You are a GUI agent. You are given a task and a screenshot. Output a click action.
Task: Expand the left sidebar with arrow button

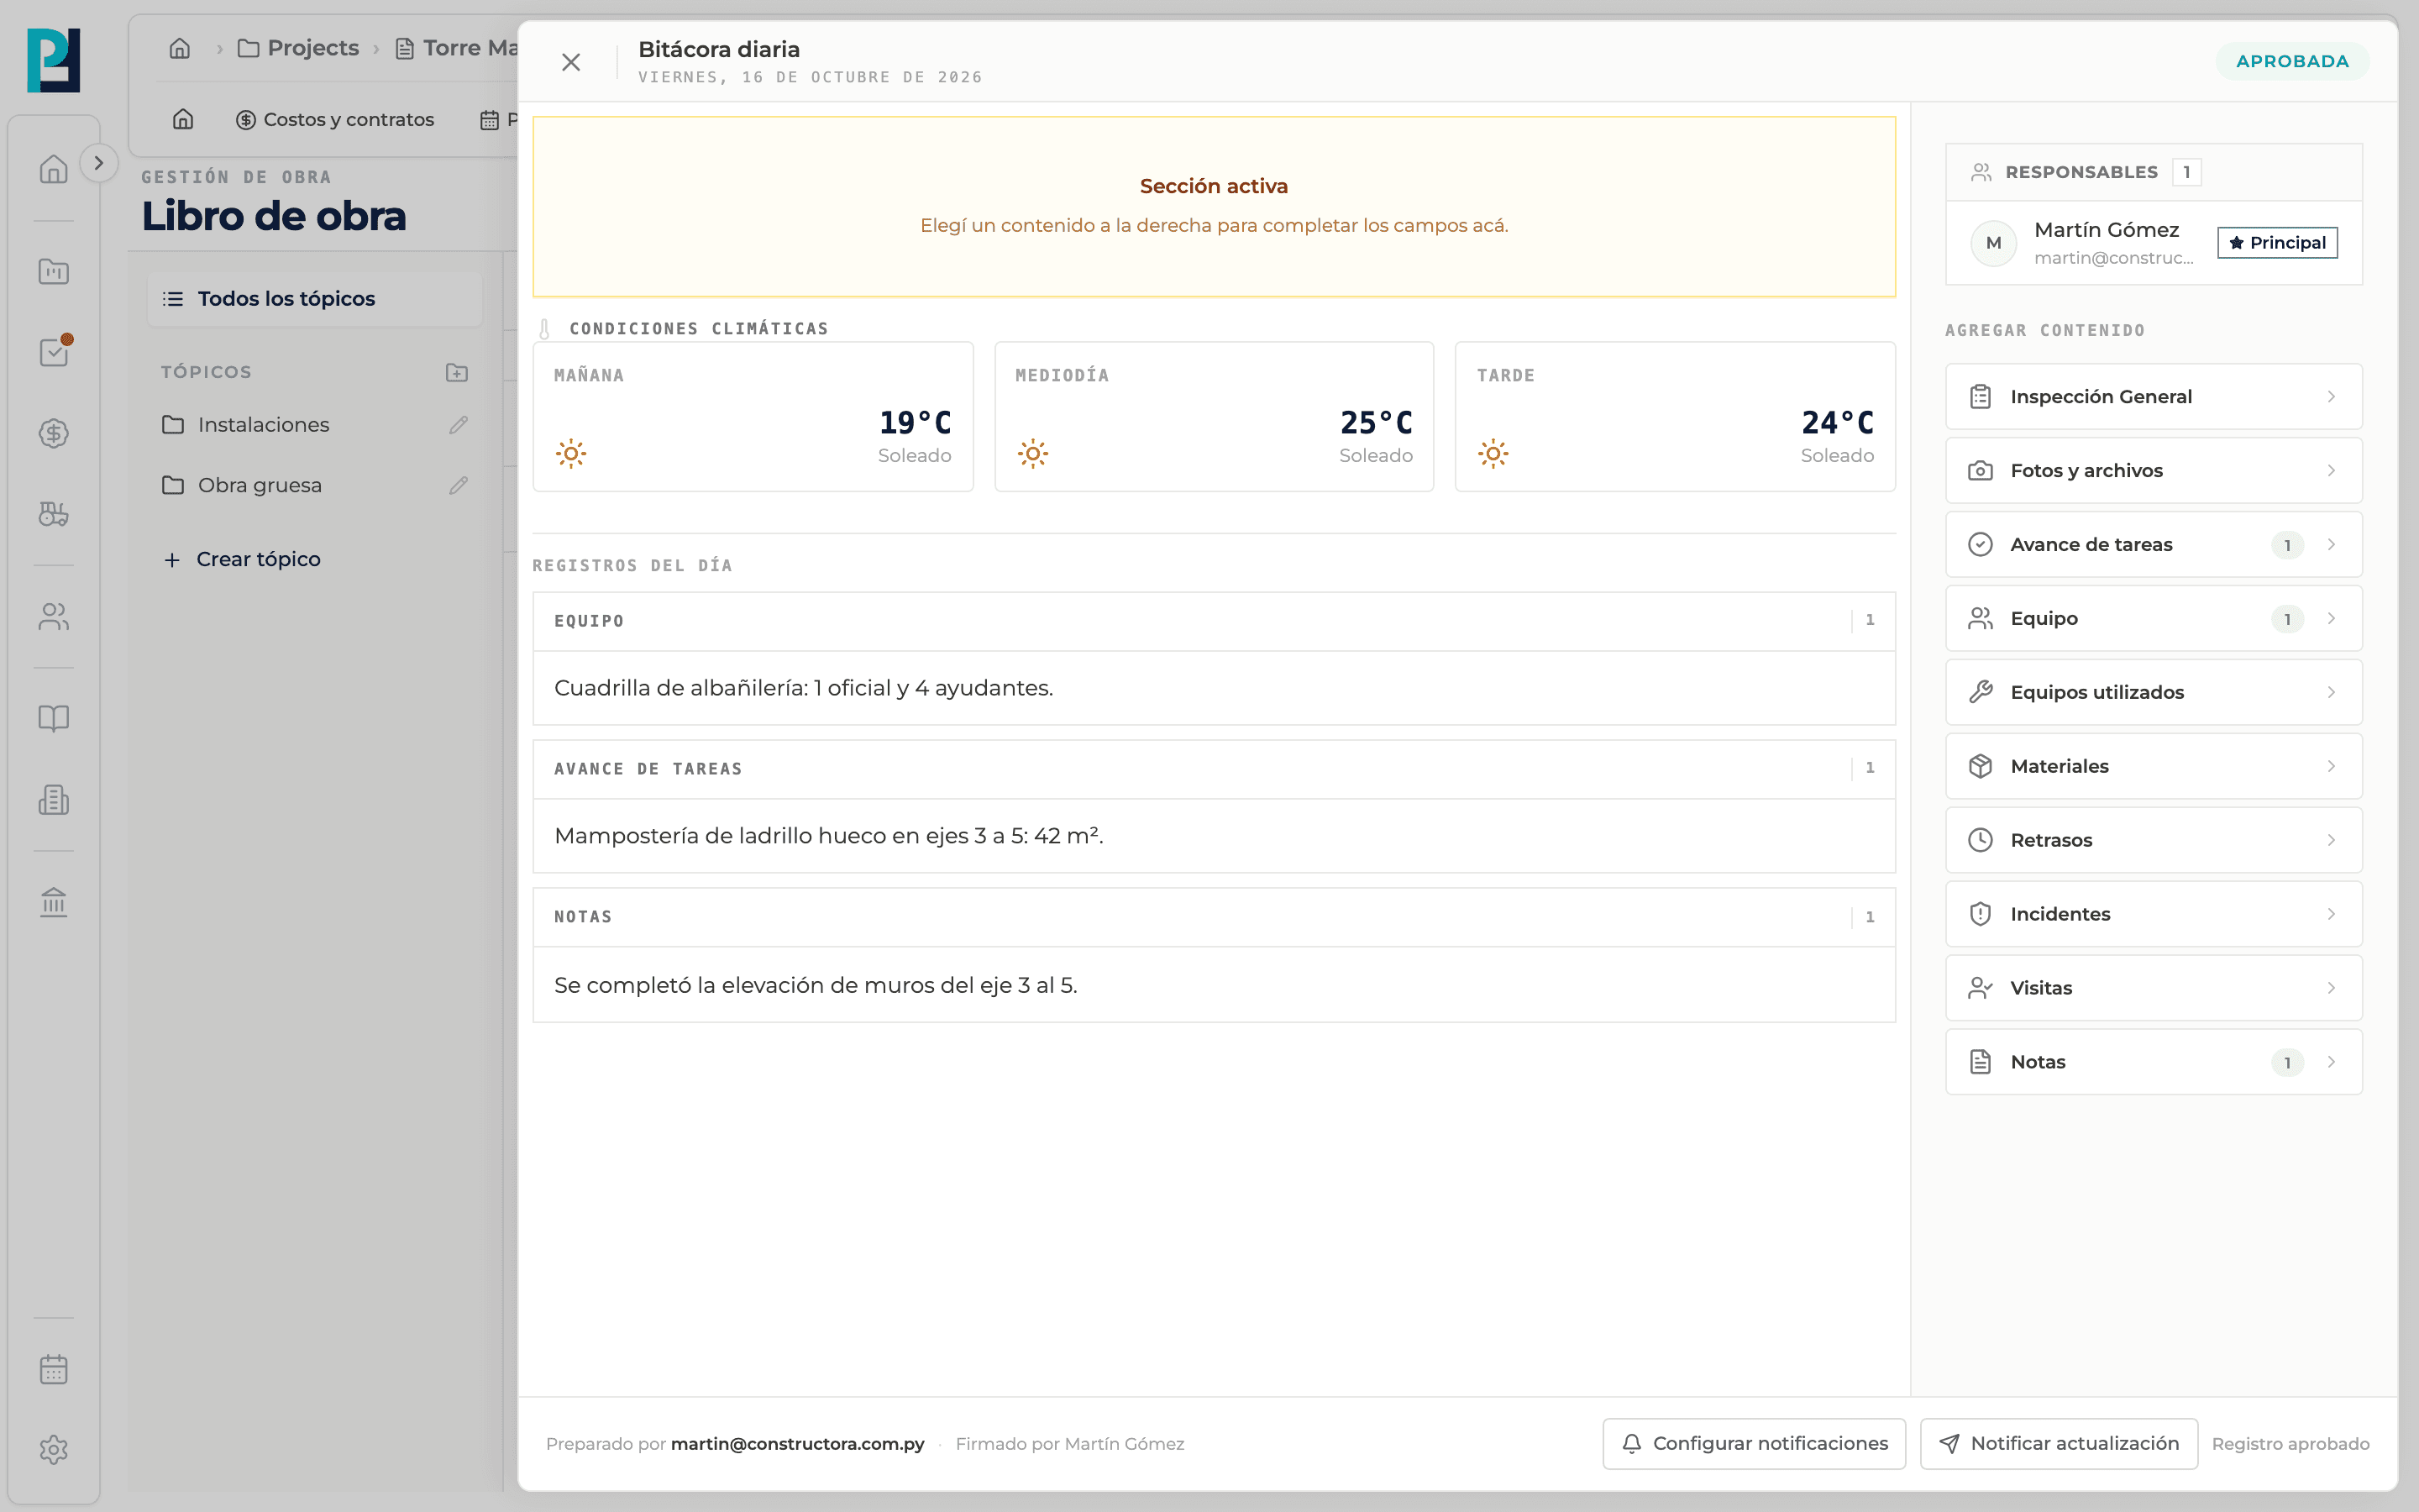98,163
